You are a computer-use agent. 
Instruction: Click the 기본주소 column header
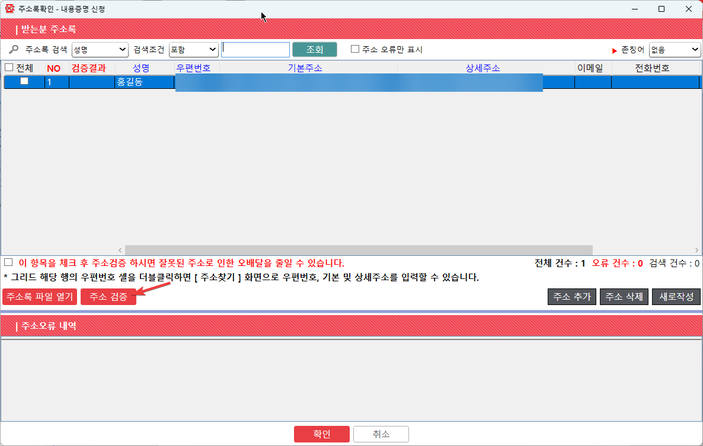point(305,68)
